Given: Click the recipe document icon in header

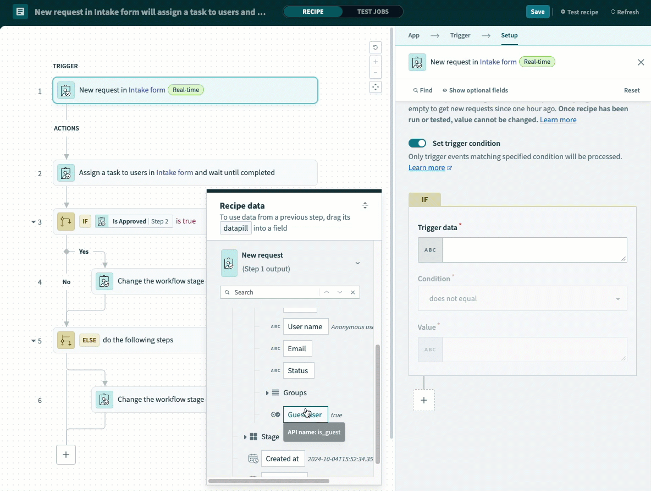Looking at the screenshot, I should point(20,12).
